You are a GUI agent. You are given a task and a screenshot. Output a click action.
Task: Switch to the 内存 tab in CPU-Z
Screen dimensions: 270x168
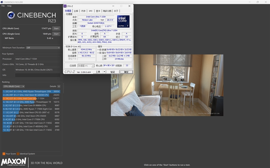pyautogui.click(x=83, y=11)
